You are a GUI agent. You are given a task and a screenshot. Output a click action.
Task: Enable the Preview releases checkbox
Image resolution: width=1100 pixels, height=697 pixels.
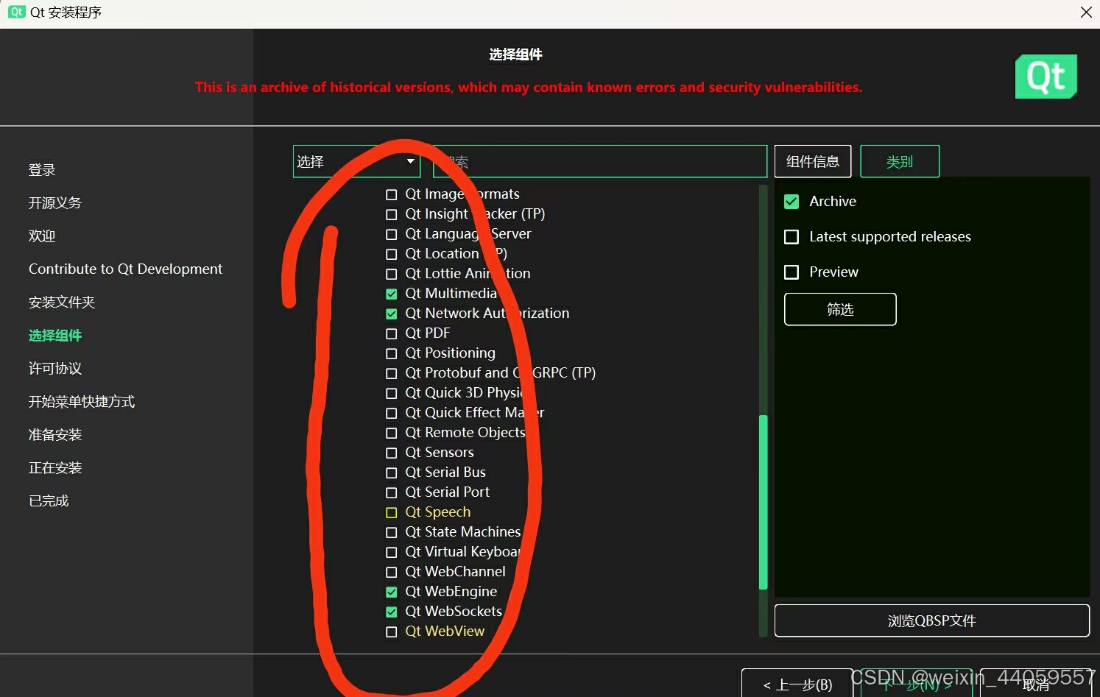point(791,272)
